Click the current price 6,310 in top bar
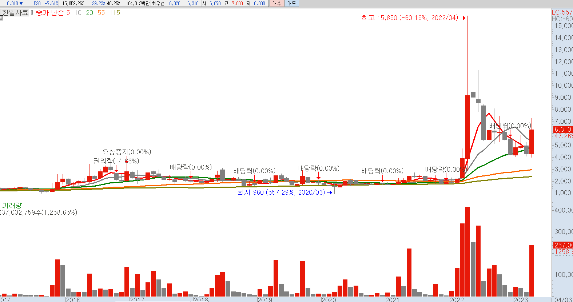Screen dimensions: 573x302 [12, 3]
